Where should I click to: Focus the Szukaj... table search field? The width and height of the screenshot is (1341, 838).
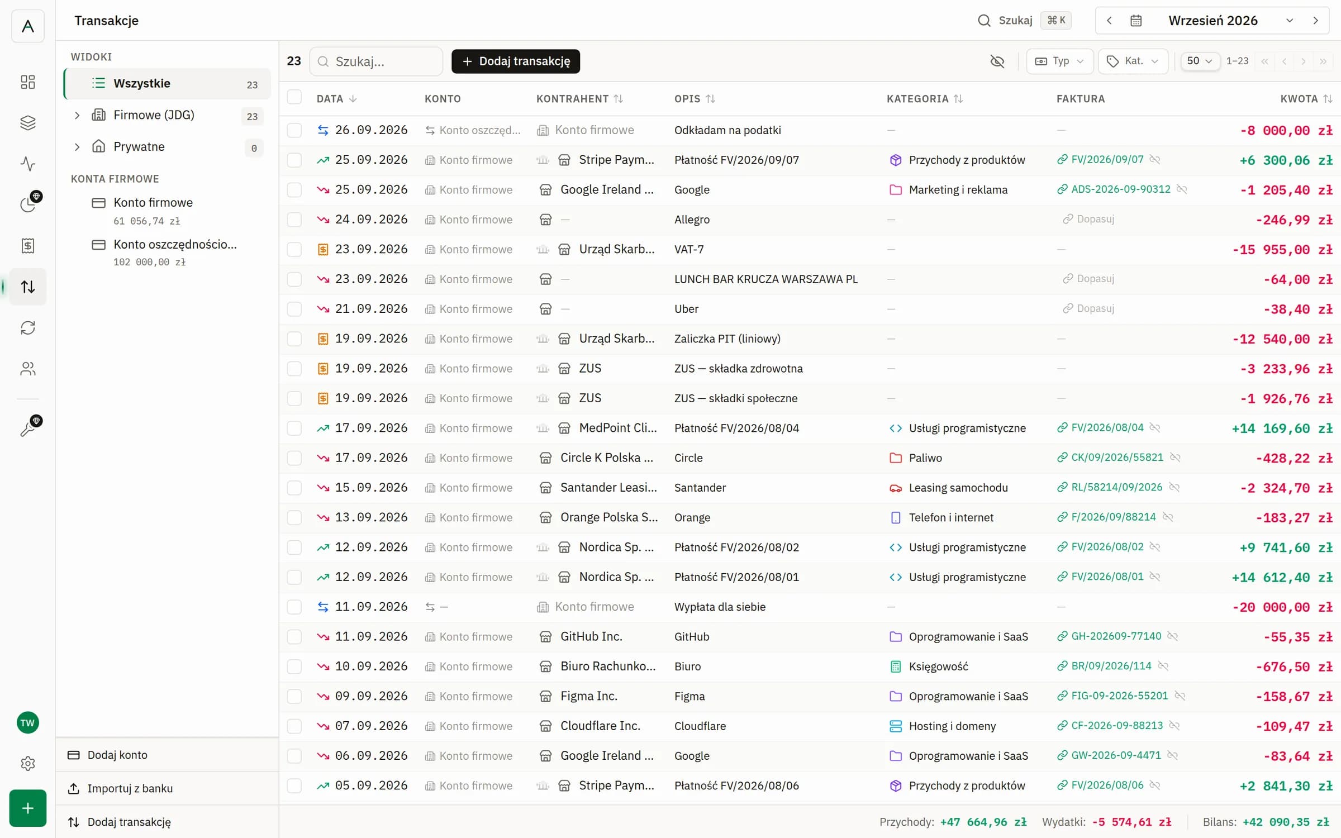pos(376,61)
